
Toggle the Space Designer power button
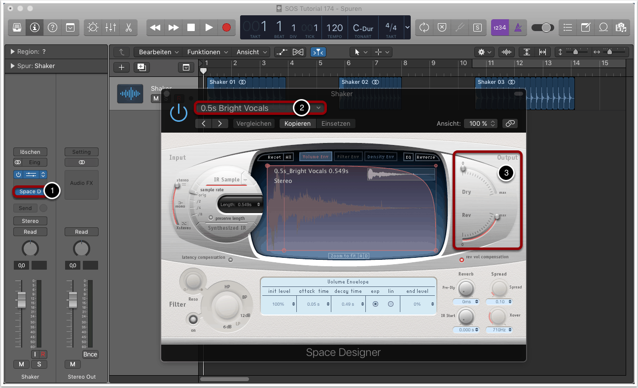point(178,113)
